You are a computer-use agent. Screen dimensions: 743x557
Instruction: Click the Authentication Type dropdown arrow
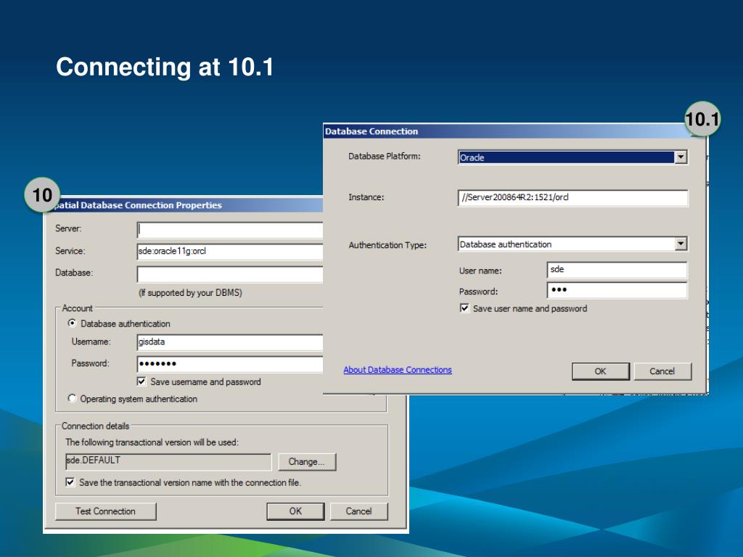[681, 244]
